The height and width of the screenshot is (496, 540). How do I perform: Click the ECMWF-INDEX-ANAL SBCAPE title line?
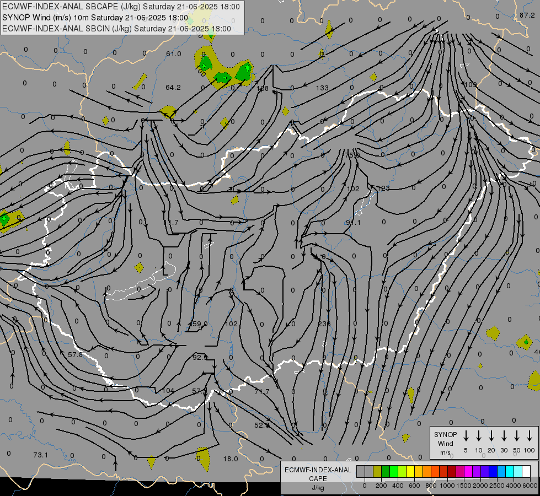pyautogui.click(x=121, y=7)
